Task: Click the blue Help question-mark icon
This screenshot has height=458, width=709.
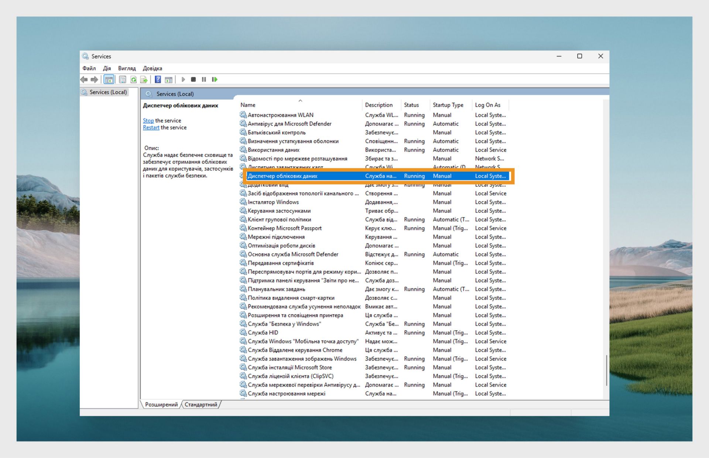Action: [x=158, y=79]
